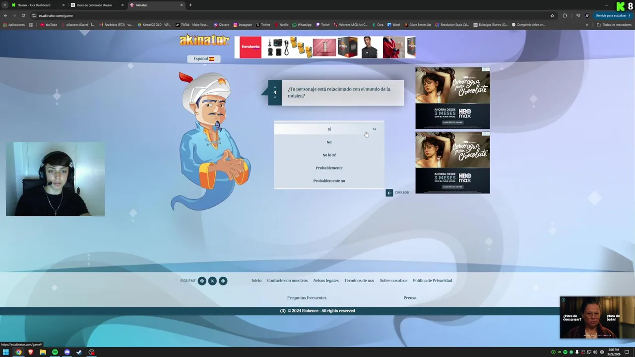
Task: Open Akinator's X (Twitter) icon
Action: point(212,281)
